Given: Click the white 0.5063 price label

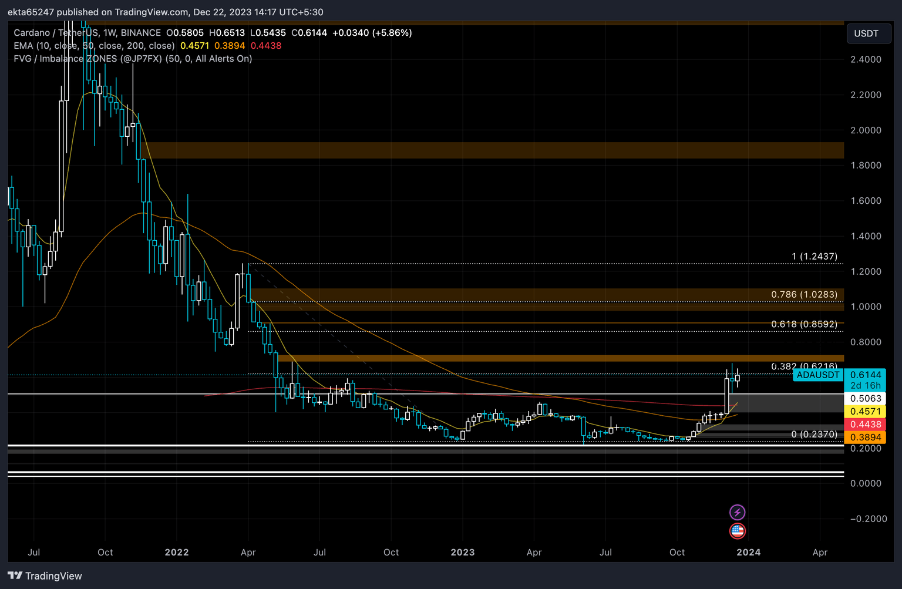Looking at the screenshot, I should pyautogui.click(x=865, y=398).
